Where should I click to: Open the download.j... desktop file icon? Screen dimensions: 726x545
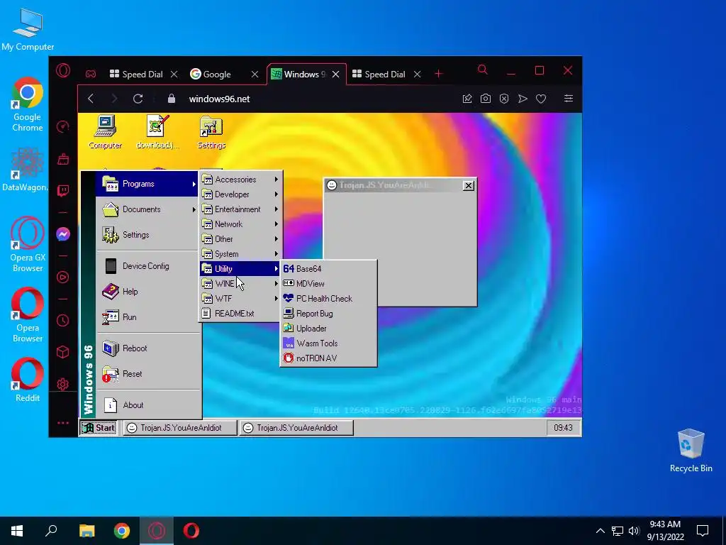click(157, 132)
